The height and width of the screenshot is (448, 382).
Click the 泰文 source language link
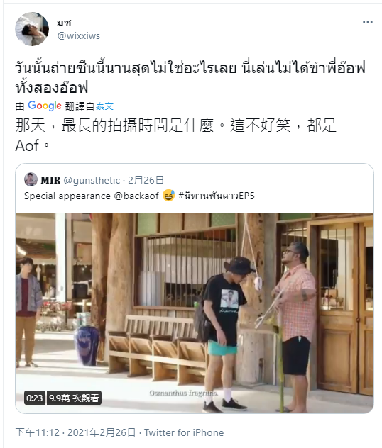coord(104,106)
